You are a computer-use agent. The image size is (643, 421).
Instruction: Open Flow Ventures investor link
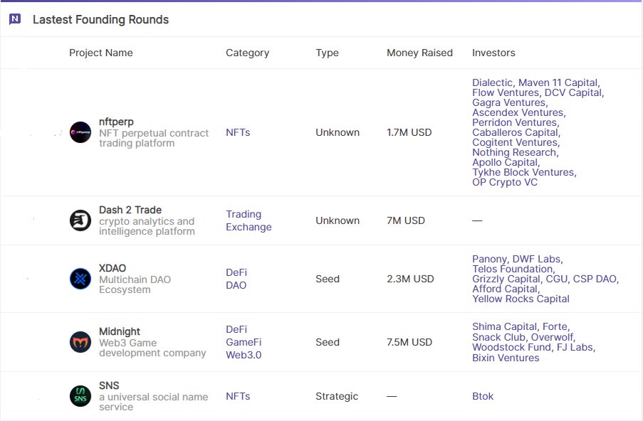point(506,92)
